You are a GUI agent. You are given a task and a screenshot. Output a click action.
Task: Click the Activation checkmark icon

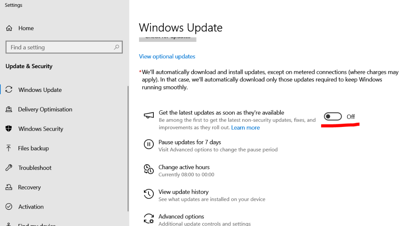click(9, 207)
